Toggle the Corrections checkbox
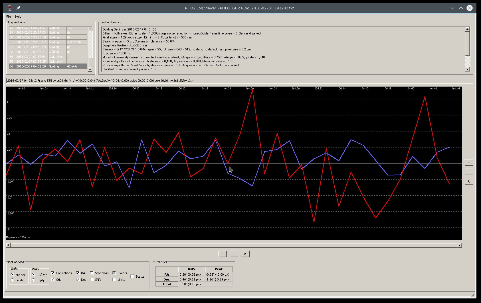This screenshot has height=303, width=481. (x=52, y=273)
